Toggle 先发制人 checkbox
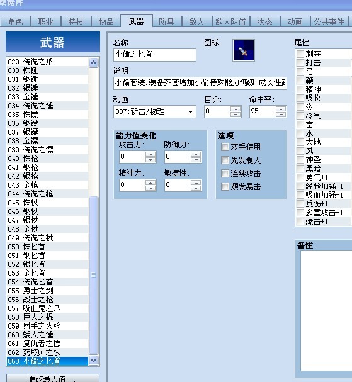352x382 pixels. point(225,160)
